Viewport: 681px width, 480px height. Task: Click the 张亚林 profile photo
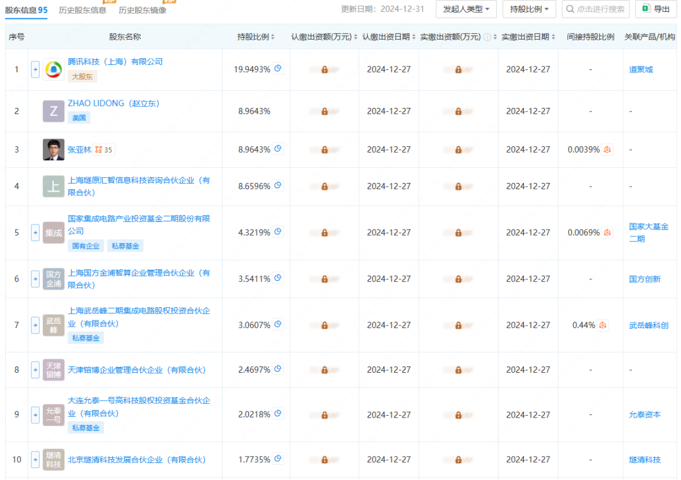point(54,149)
